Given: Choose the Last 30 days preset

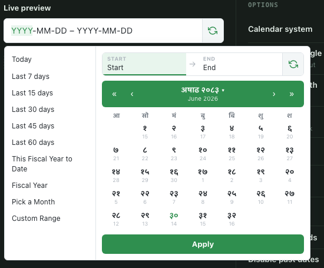Looking at the screenshot, I should (x=33, y=110).
